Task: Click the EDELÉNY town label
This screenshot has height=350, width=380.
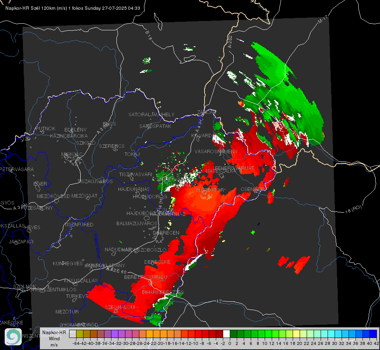Action: 75,130
